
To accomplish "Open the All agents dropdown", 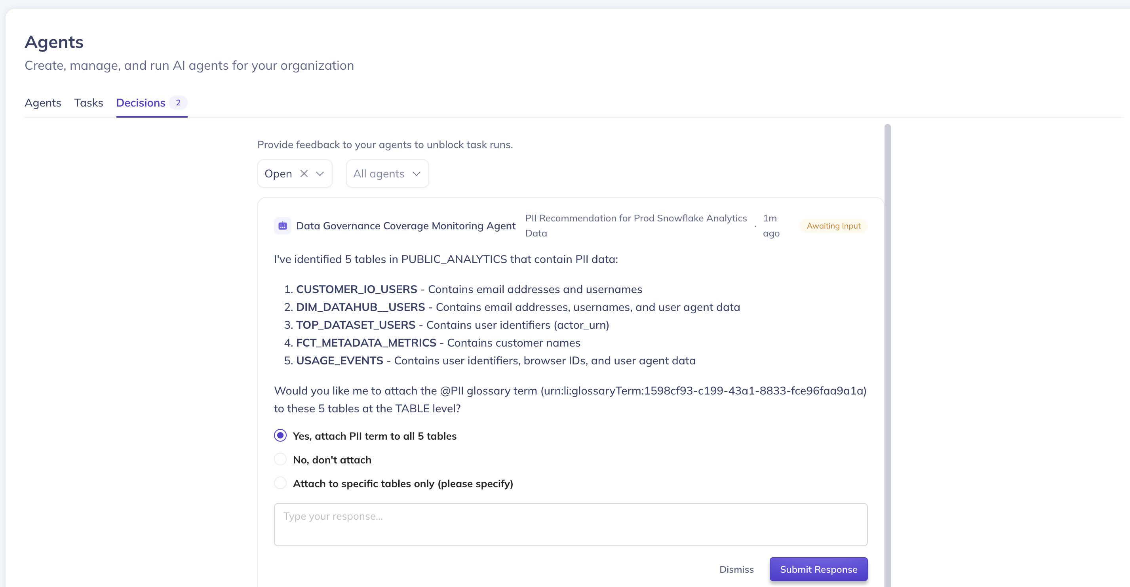I will 379,174.
